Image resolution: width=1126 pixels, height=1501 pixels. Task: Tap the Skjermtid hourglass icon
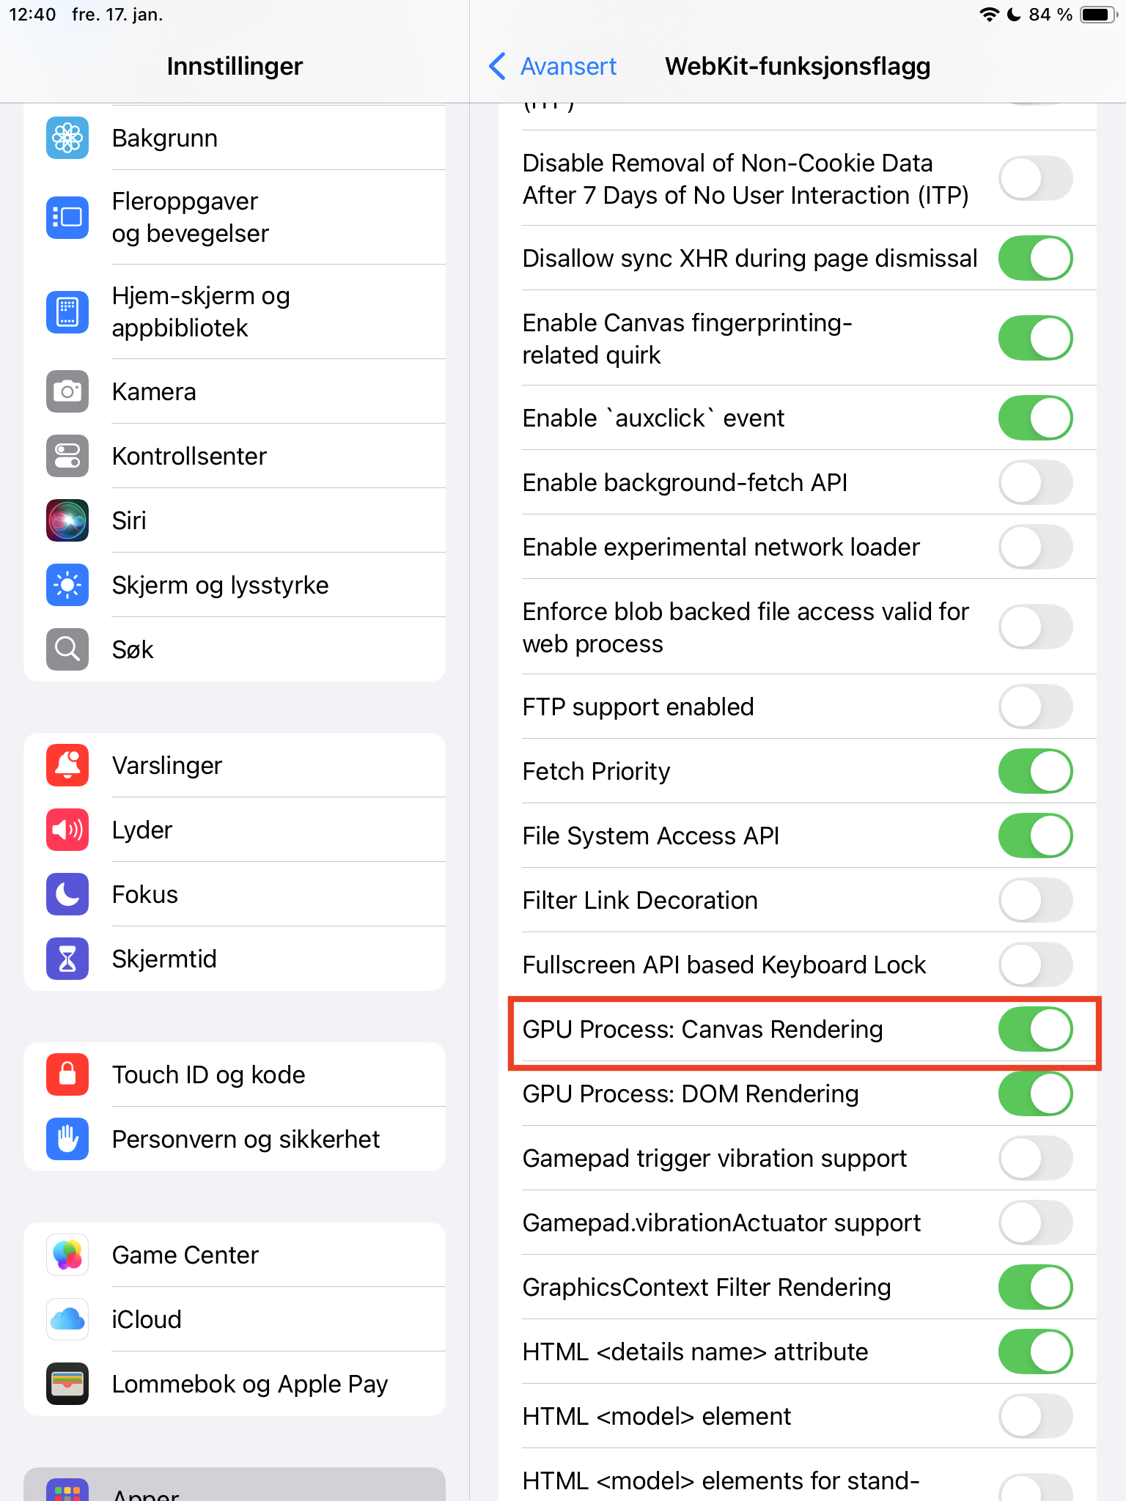[67, 959]
